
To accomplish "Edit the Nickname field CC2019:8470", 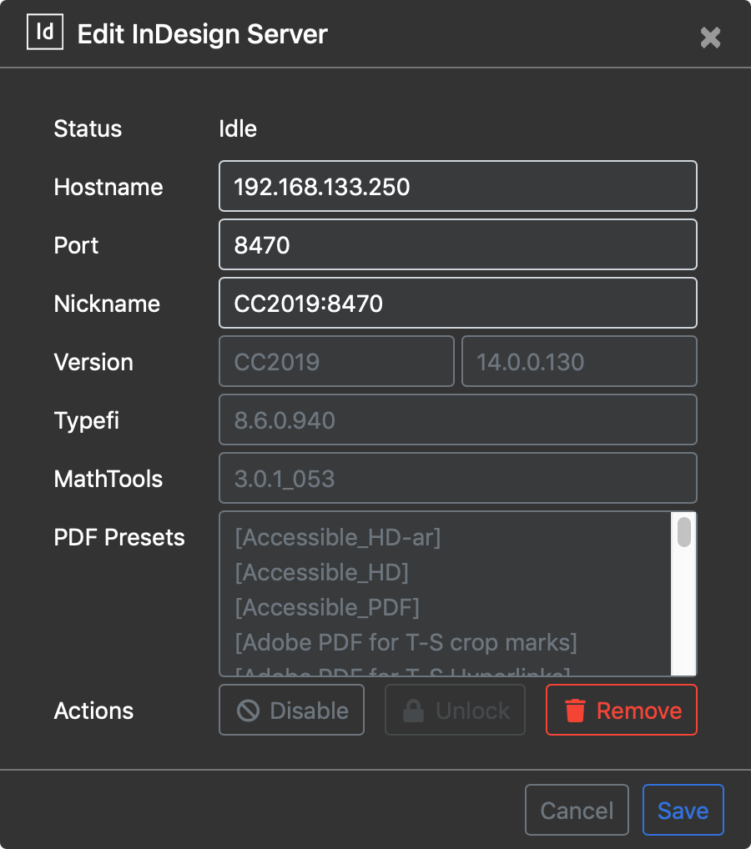I will [458, 304].
